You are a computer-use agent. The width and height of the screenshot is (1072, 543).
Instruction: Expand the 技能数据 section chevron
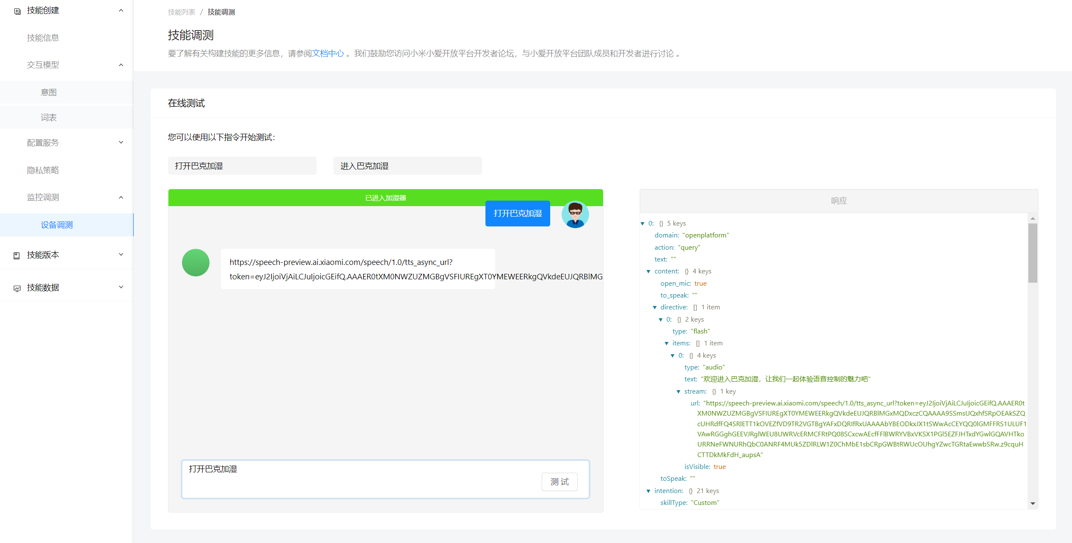(121, 287)
